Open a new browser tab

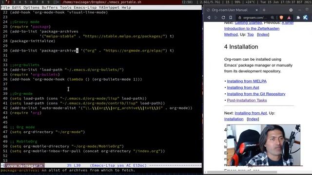(264, 10)
